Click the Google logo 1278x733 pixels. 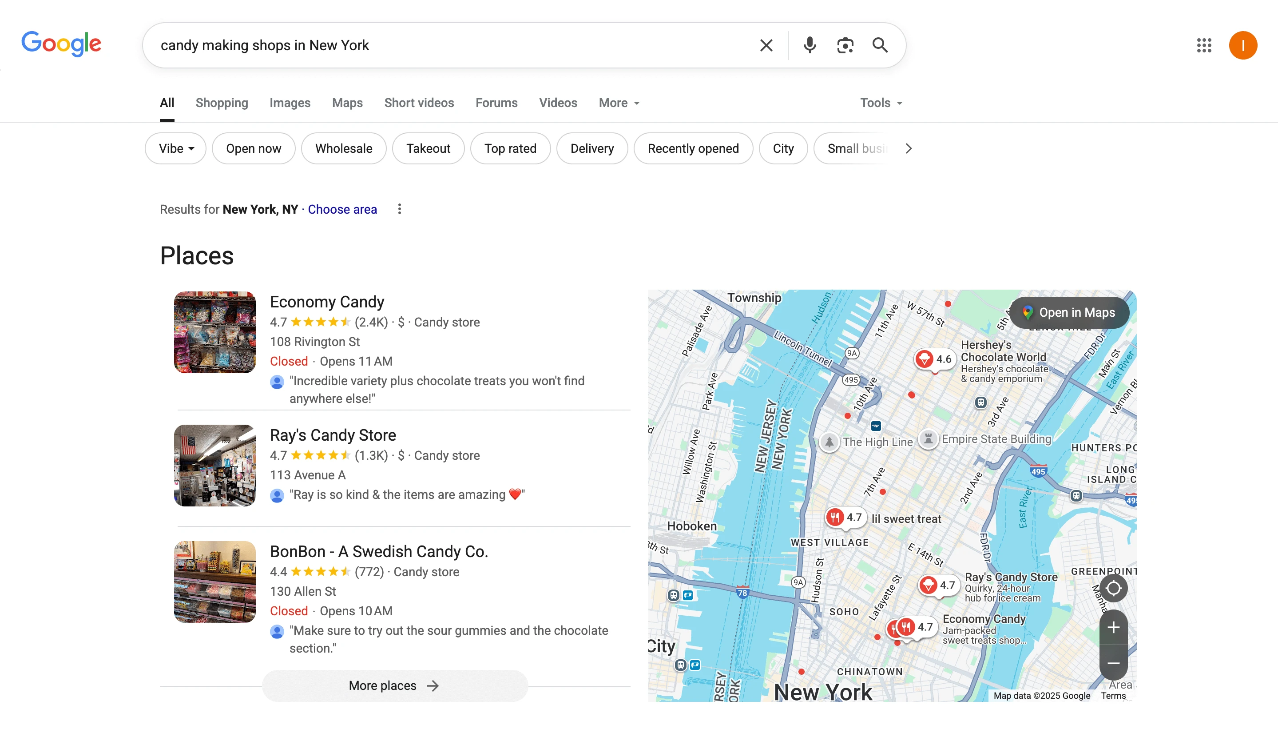point(61,44)
